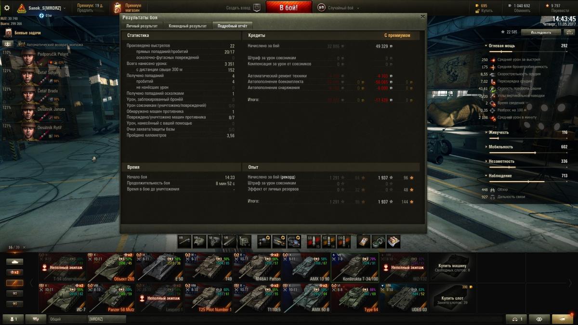Toggle the orange-stripe elite carousel filter

tap(14, 283)
